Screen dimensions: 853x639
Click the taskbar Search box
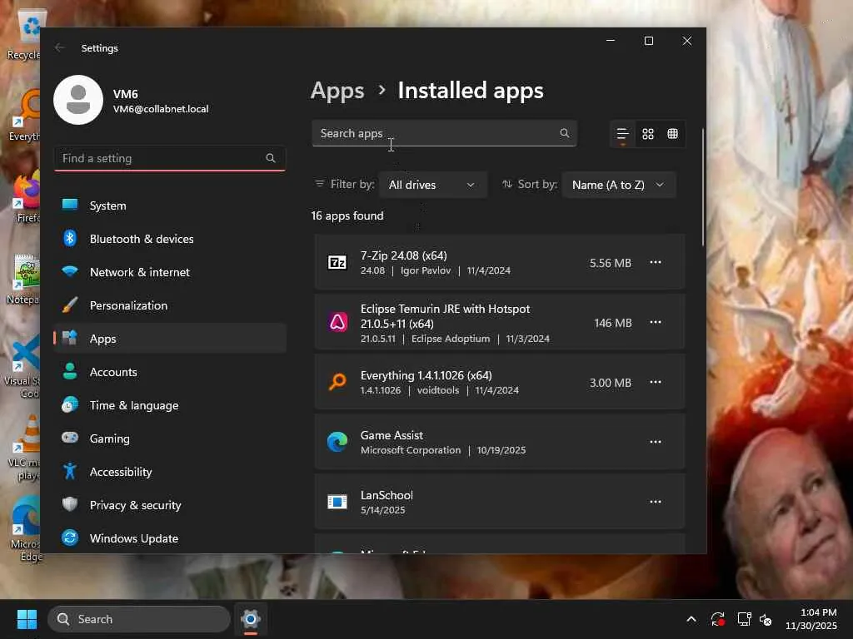(139, 619)
